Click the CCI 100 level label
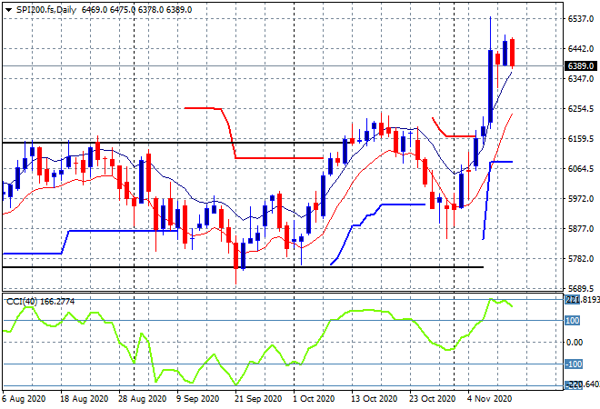Image resolution: width=600 pixels, height=409 pixels. coord(573,320)
